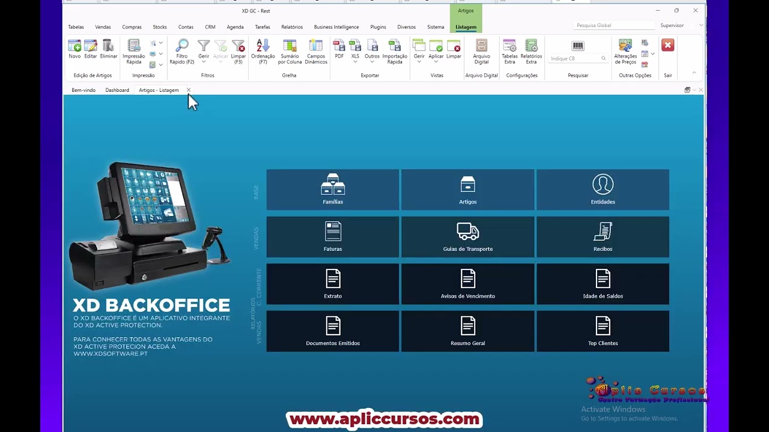This screenshot has height=432, width=769.
Task: Export list to PDF
Action: tap(339, 49)
